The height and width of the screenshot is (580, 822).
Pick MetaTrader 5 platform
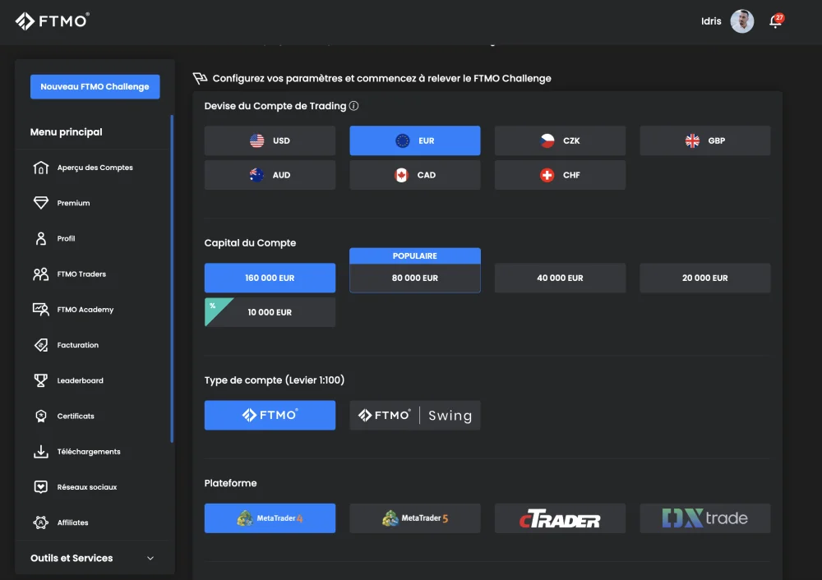(414, 518)
